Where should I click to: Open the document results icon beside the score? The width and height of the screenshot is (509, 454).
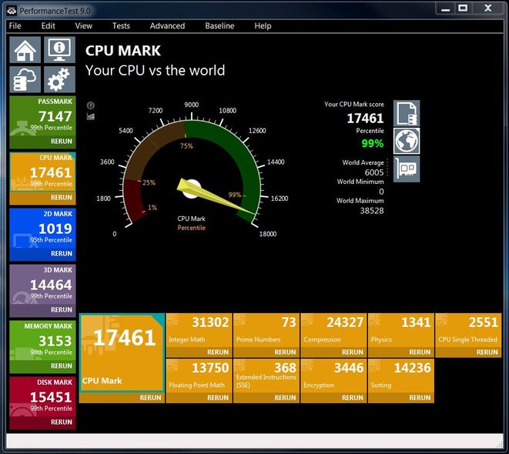pyautogui.click(x=407, y=113)
